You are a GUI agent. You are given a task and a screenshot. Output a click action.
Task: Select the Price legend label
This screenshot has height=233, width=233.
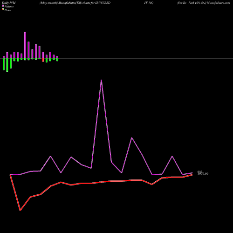coord(7,10)
